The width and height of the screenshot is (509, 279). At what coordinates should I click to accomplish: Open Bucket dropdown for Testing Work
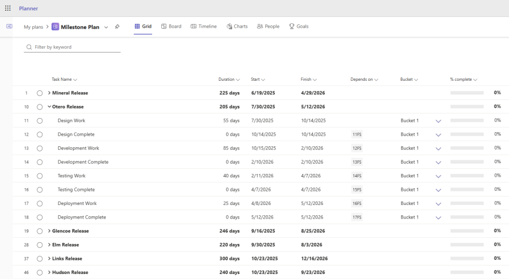coord(438,177)
